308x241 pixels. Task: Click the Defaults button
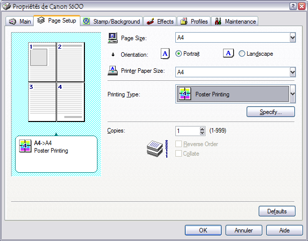[277, 211]
